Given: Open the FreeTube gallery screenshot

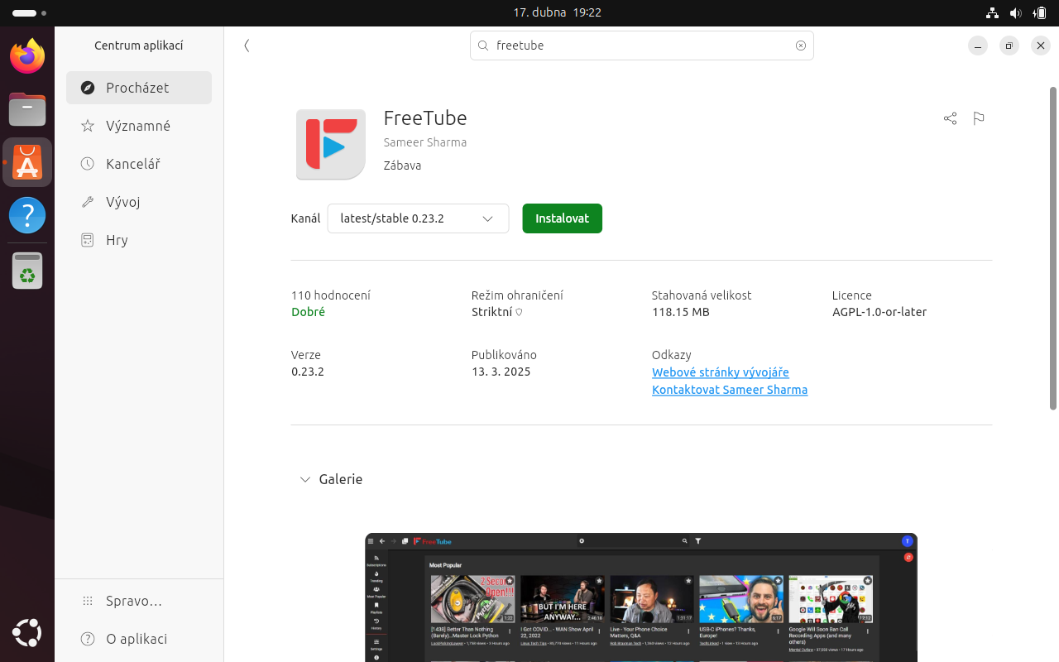Looking at the screenshot, I should (641, 597).
